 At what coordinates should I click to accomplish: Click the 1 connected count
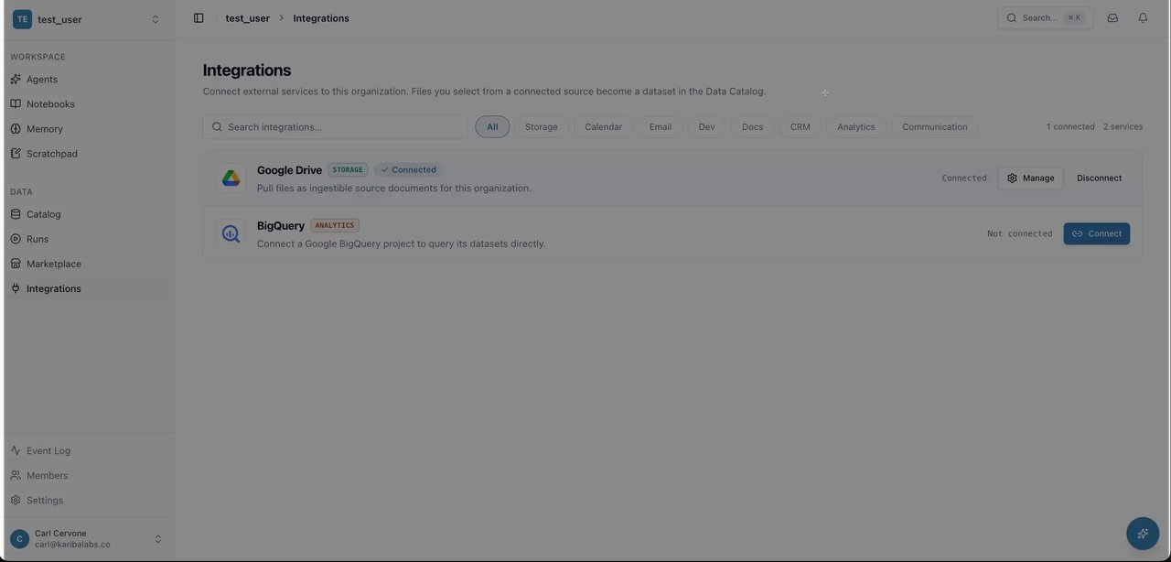pos(1070,127)
